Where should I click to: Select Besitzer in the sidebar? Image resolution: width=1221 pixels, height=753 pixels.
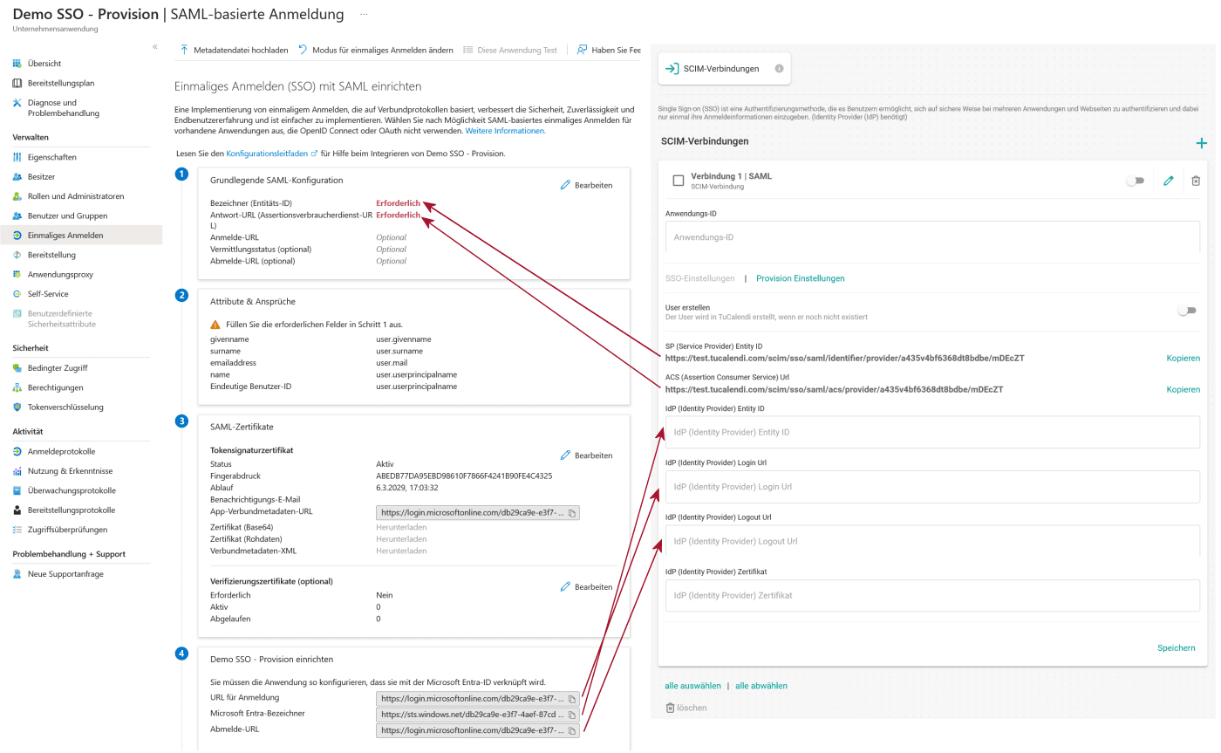point(41,176)
